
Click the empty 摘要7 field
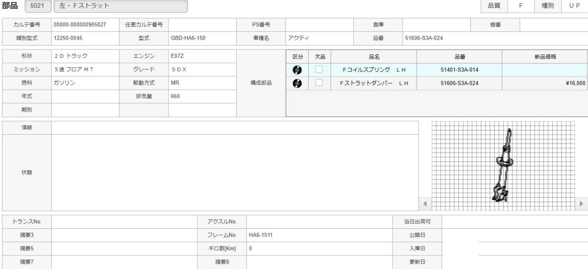124,262
